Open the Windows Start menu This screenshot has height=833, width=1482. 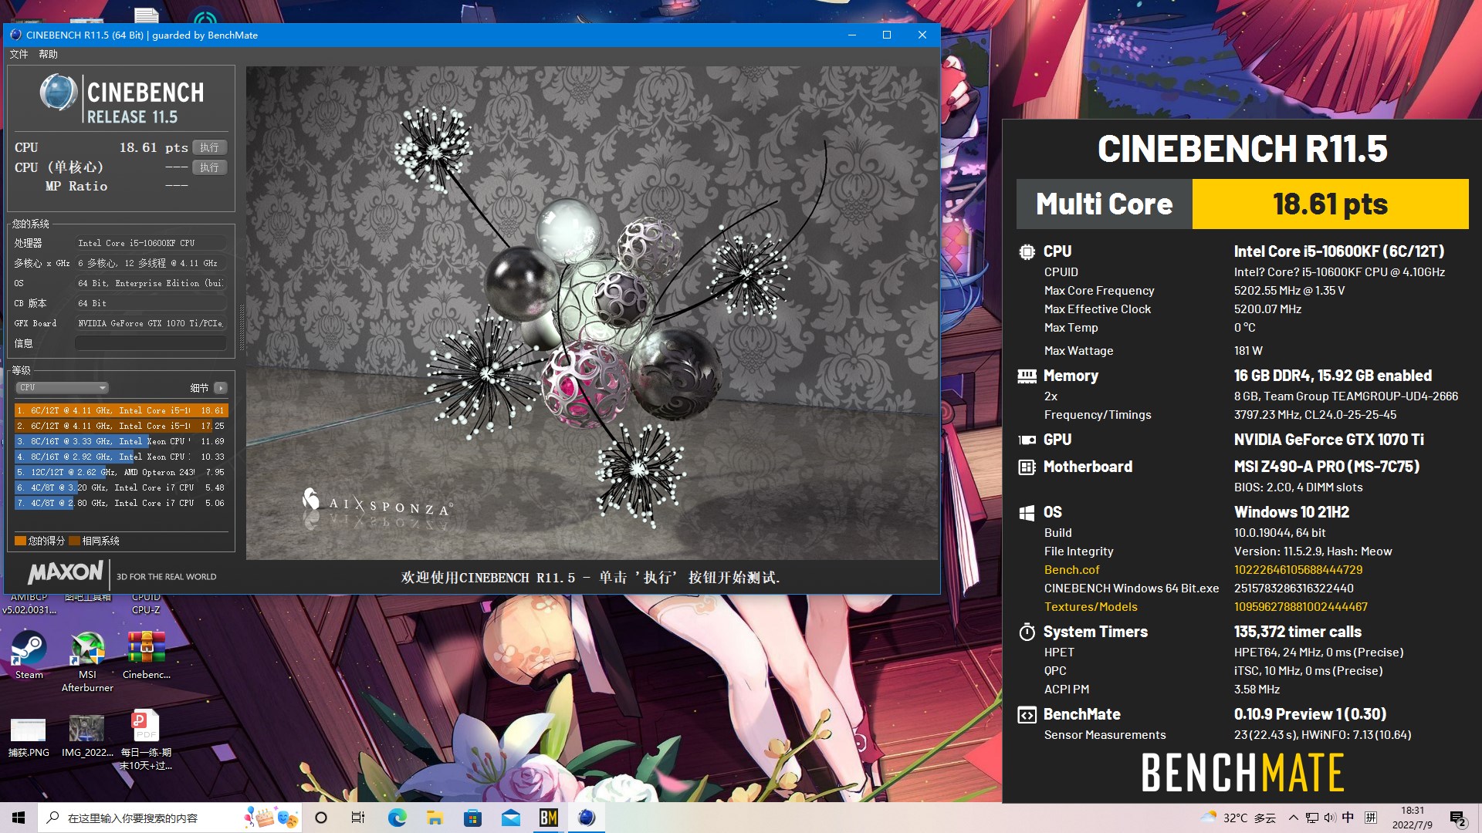19,818
